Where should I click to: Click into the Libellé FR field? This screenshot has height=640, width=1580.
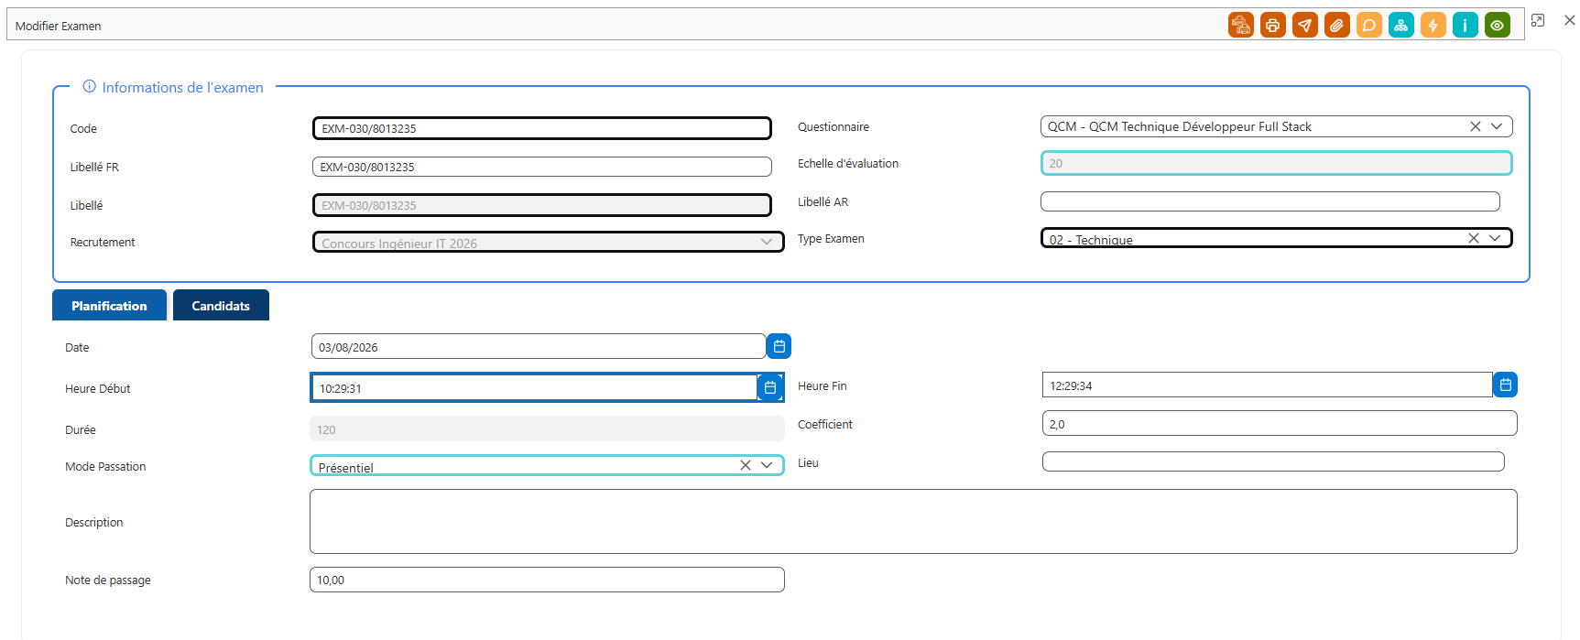(x=542, y=167)
